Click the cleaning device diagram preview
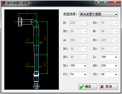The height and width of the screenshot is (94, 122). click(x=32, y=49)
